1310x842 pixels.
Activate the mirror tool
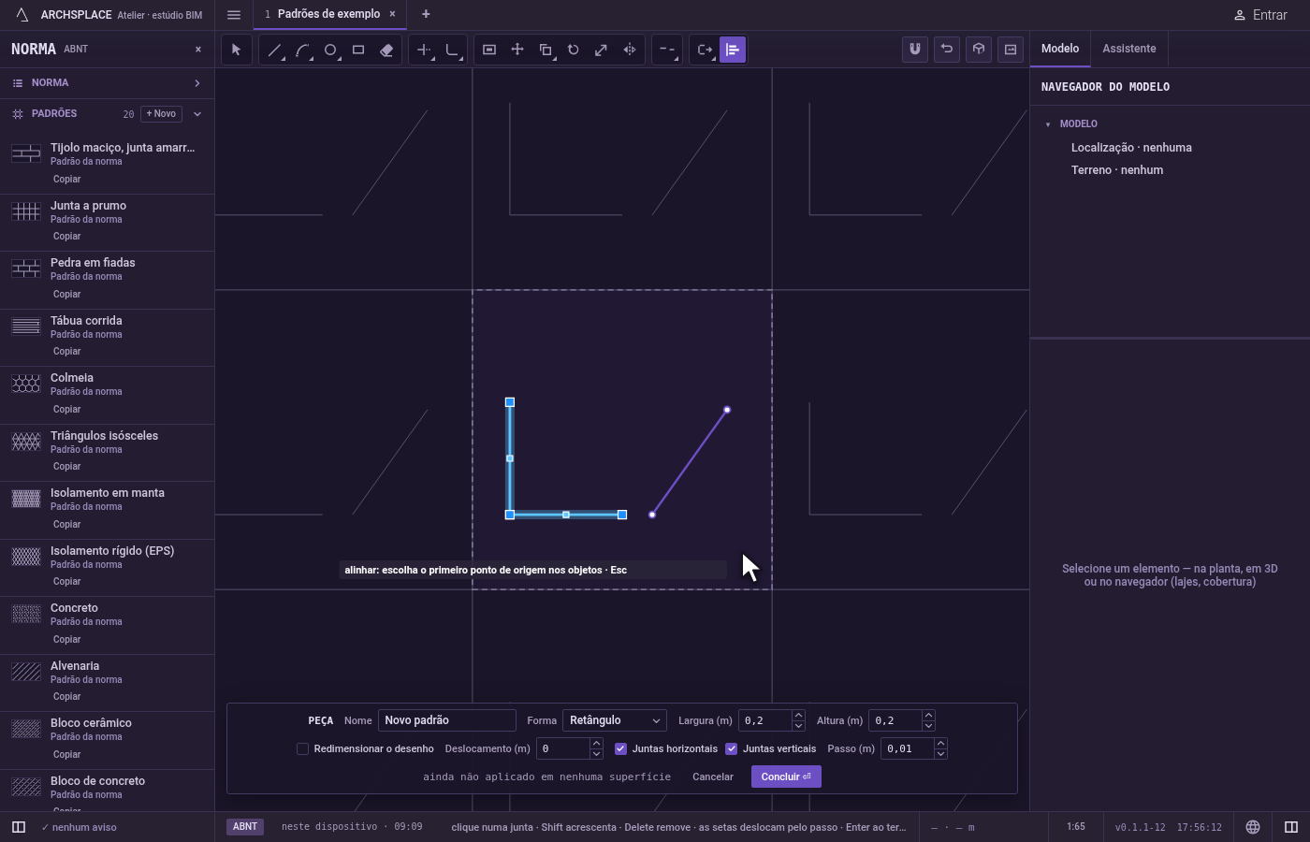(x=630, y=50)
